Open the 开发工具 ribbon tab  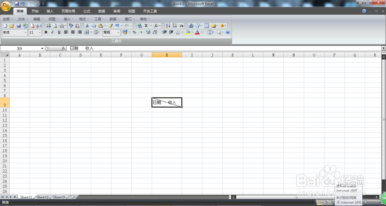(150, 11)
